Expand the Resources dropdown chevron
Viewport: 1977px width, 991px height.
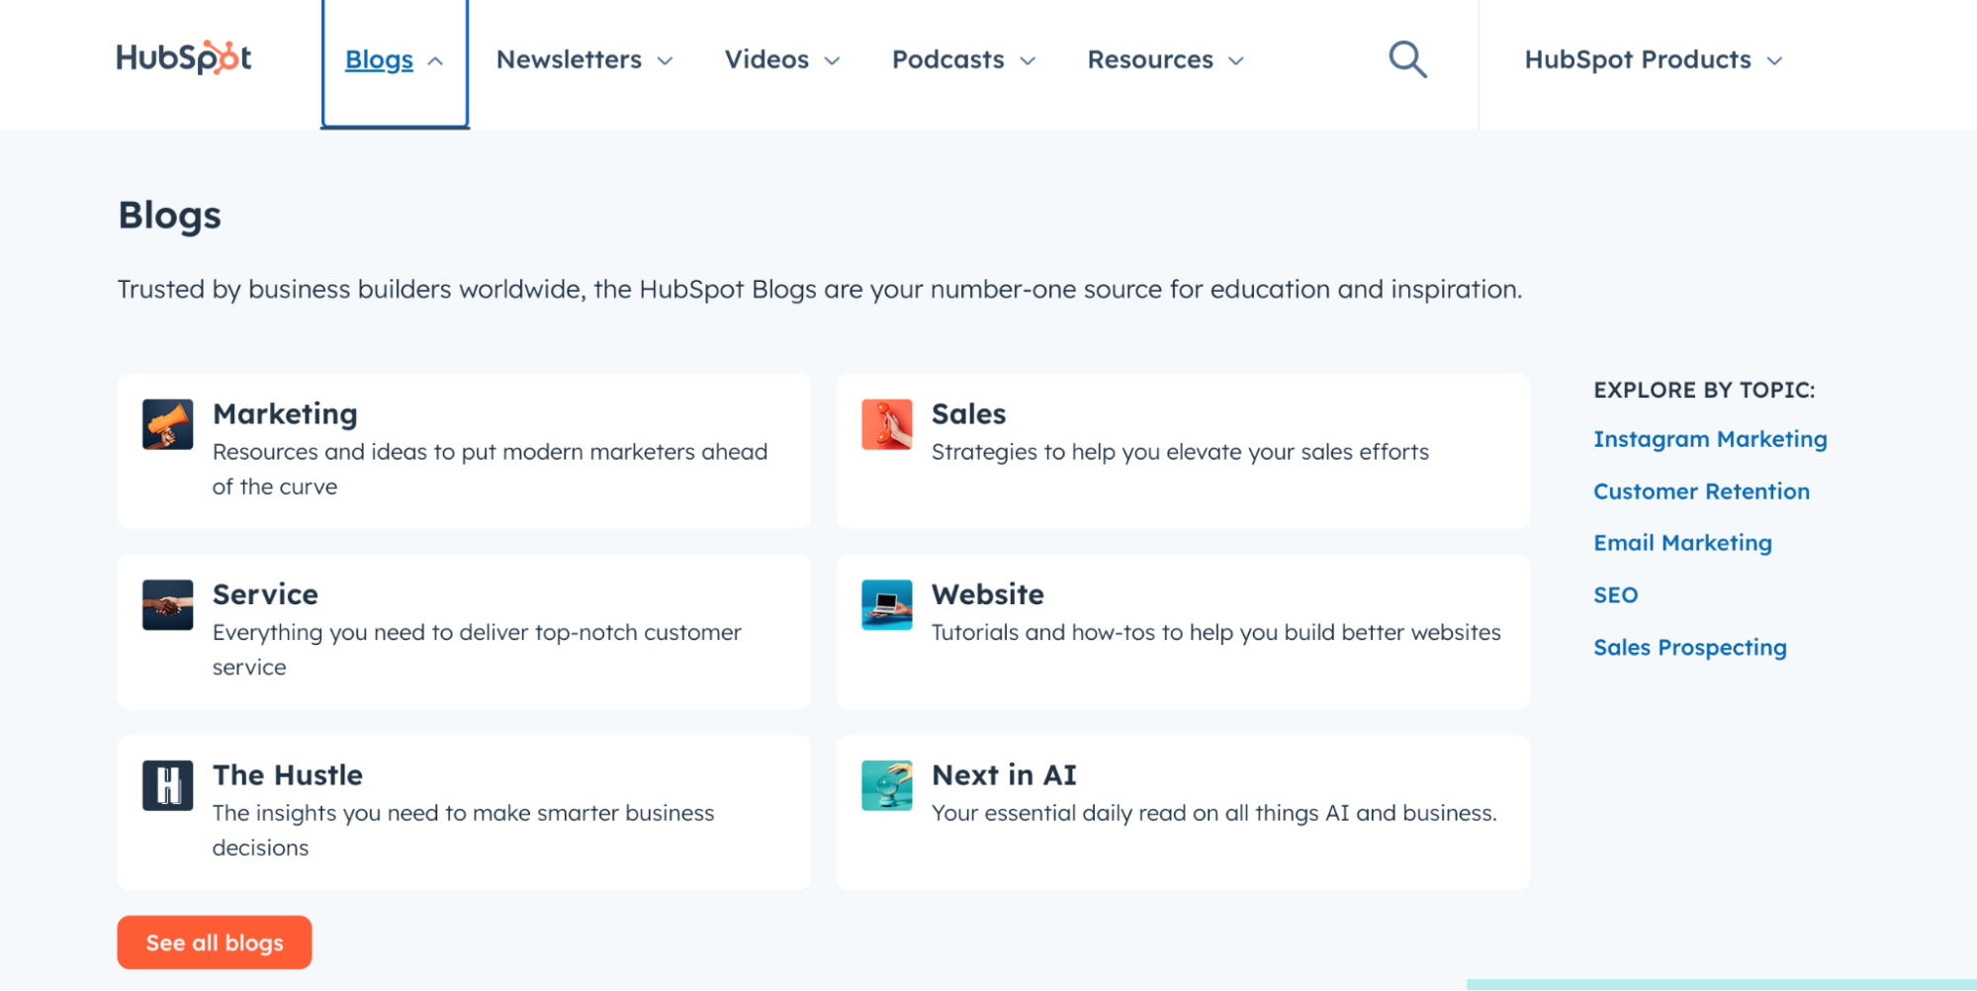[x=1236, y=61]
